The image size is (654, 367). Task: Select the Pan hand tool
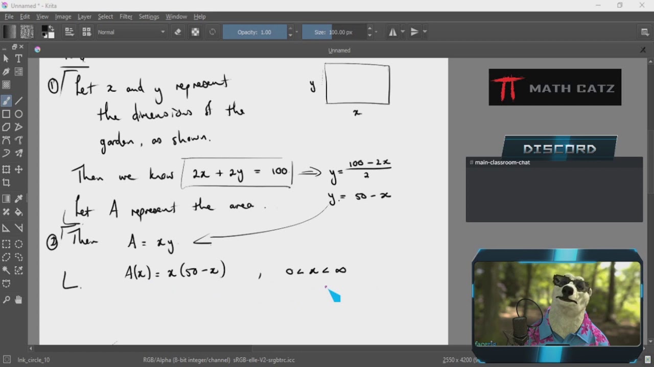pos(19,299)
